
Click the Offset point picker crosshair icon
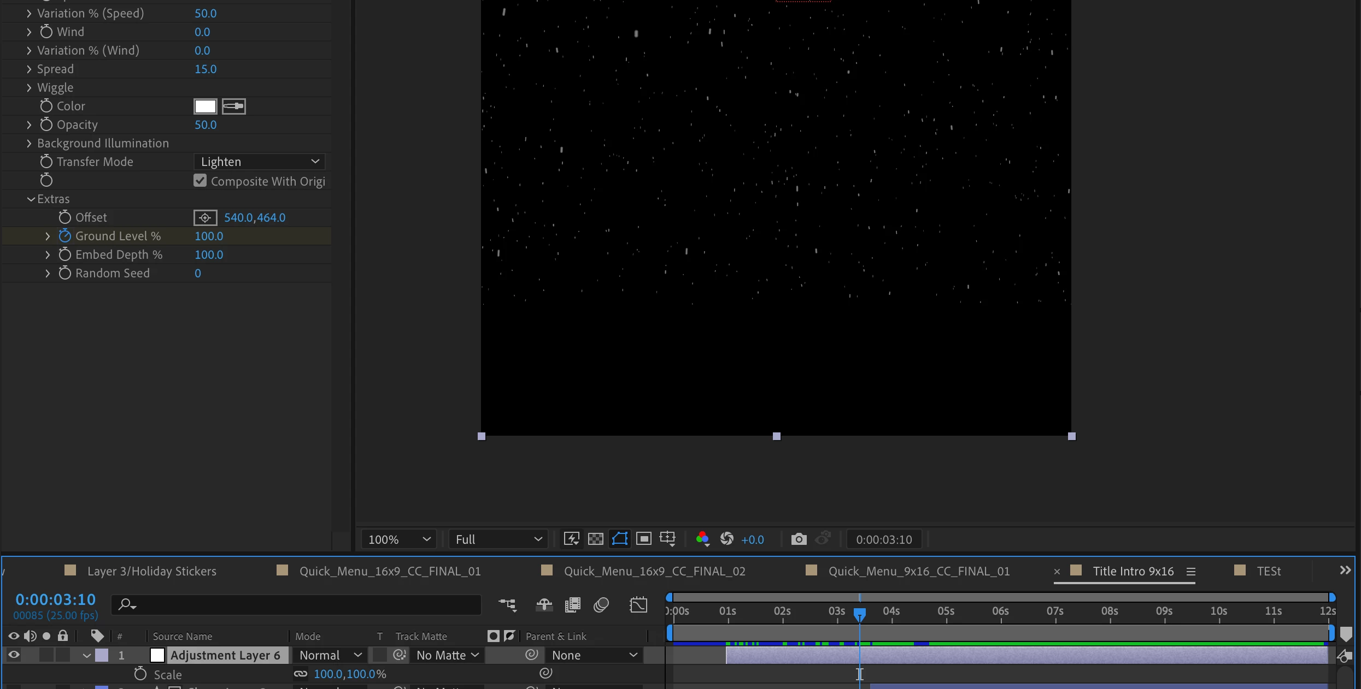205,218
